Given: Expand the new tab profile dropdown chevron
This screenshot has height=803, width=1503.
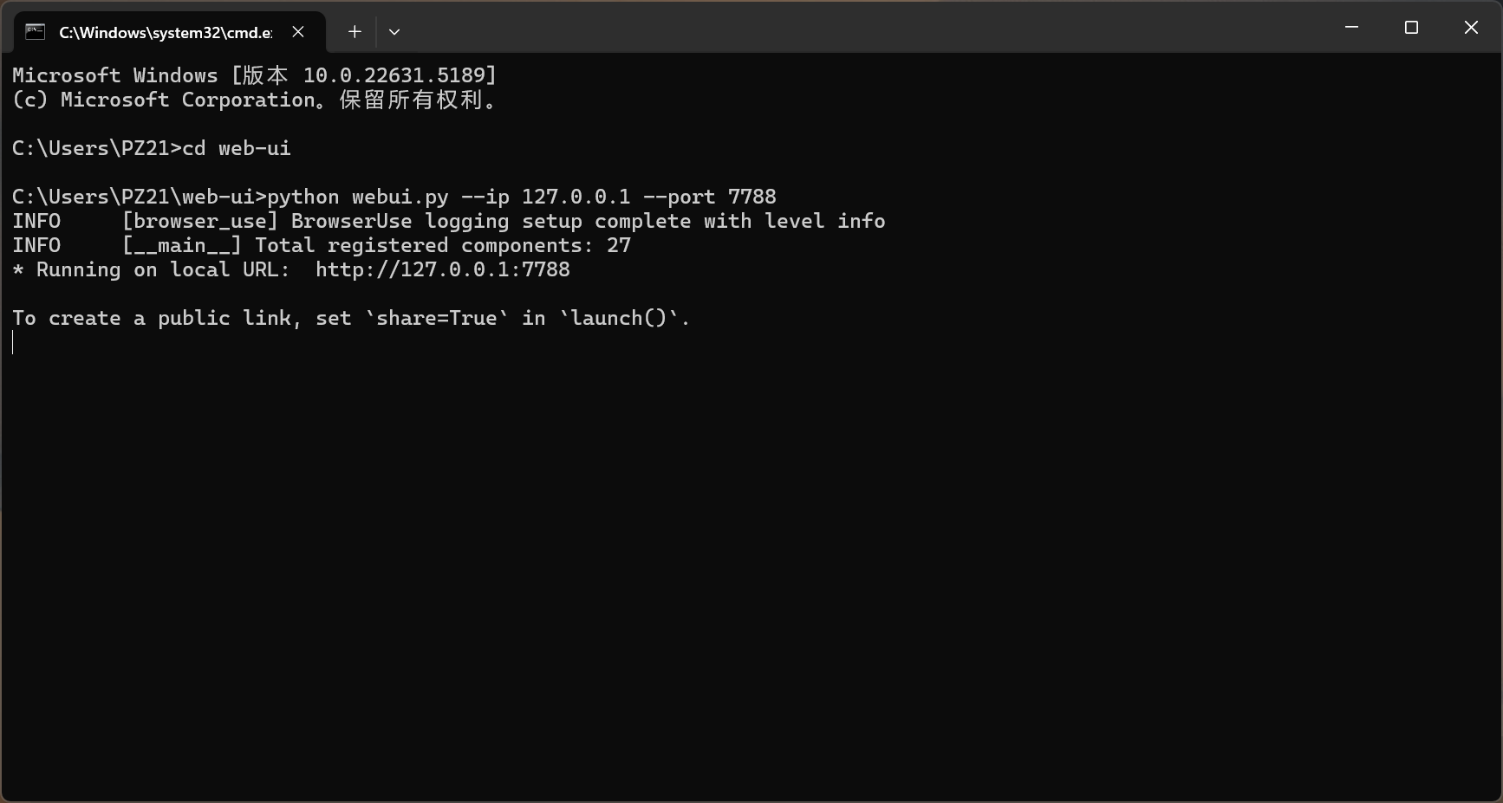Looking at the screenshot, I should coord(394,32).
